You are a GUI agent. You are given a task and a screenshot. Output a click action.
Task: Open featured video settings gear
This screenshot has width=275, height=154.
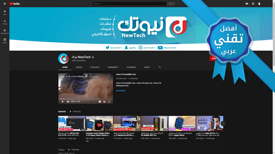pos(105,102)
